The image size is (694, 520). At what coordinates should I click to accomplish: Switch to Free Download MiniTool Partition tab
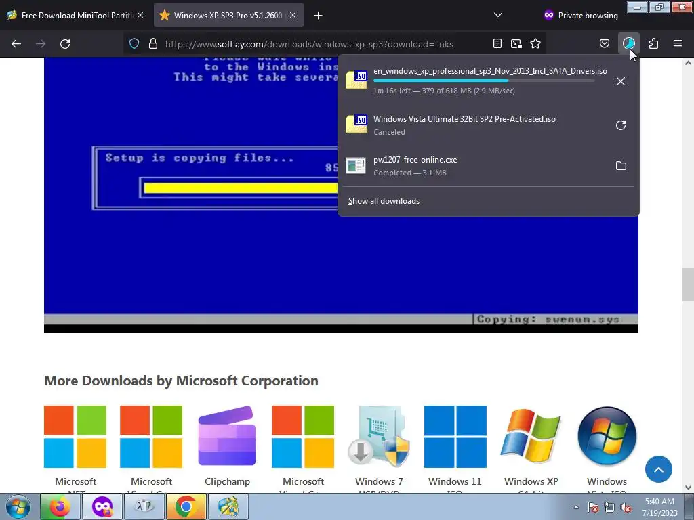(x=75, y=15)
